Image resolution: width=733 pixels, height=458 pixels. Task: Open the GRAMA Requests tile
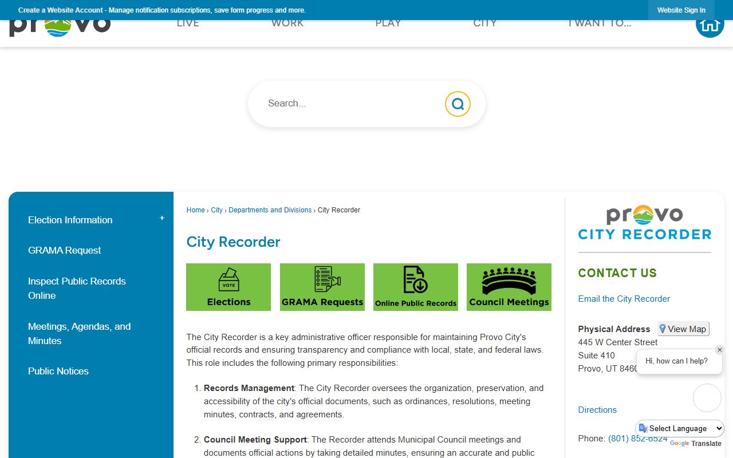click(322, 287)
